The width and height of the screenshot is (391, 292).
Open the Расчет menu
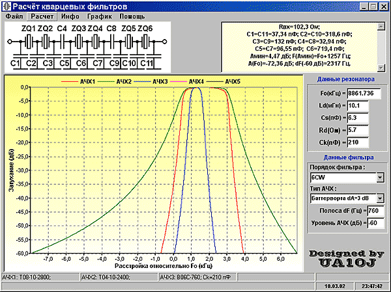pyautogui.click(x=44, y=15)
